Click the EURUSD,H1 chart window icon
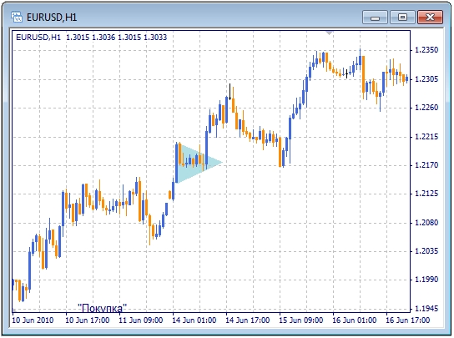The image size is (454, 338). 17,17
